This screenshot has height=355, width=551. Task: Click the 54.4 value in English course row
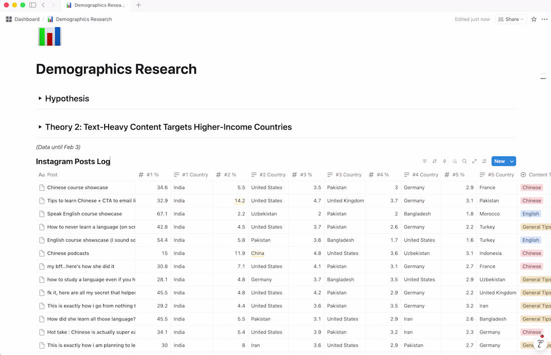point(162,240)
